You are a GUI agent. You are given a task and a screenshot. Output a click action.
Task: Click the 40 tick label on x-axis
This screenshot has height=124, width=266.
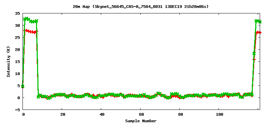point(102,115)
